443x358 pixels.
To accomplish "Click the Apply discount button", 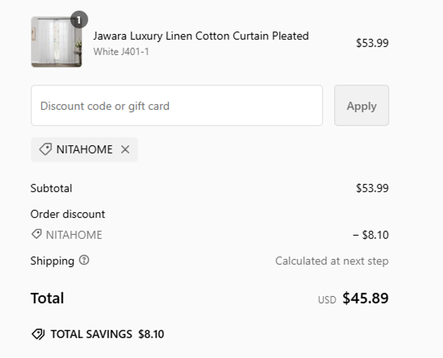I will (x=361, y=106).
